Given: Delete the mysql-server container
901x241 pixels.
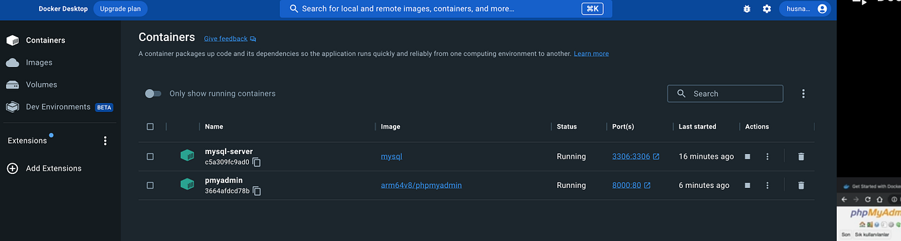Looking at the screenshot, I should 801,157.
